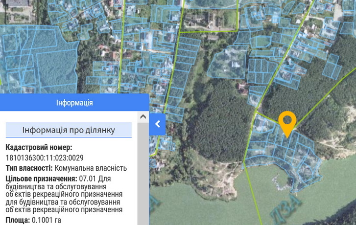The image size is (356, 225).
Task: Collapse the info panel with the left chevron
Action: pos(158,124)
